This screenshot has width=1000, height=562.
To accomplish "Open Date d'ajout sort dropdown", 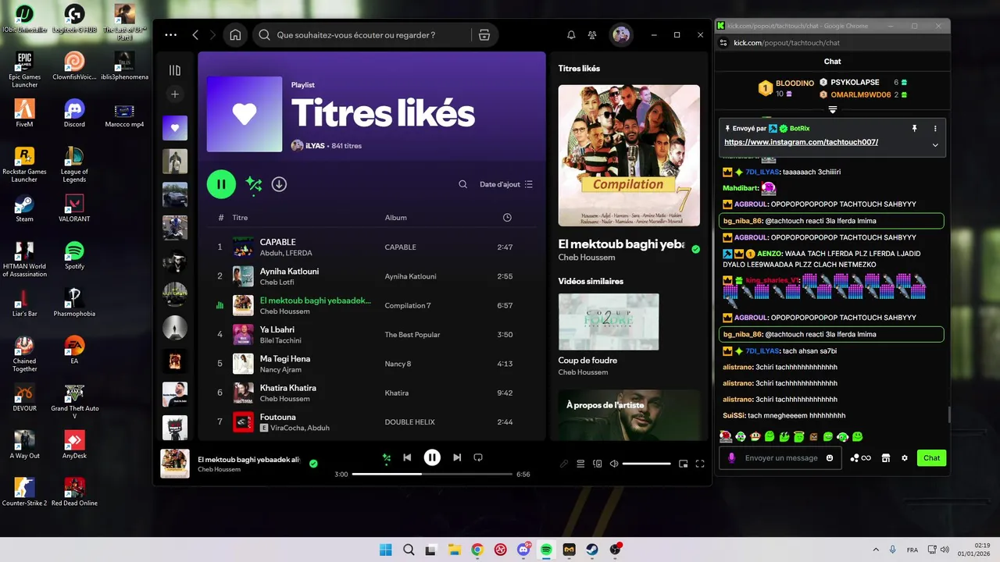I will (506, 184).
